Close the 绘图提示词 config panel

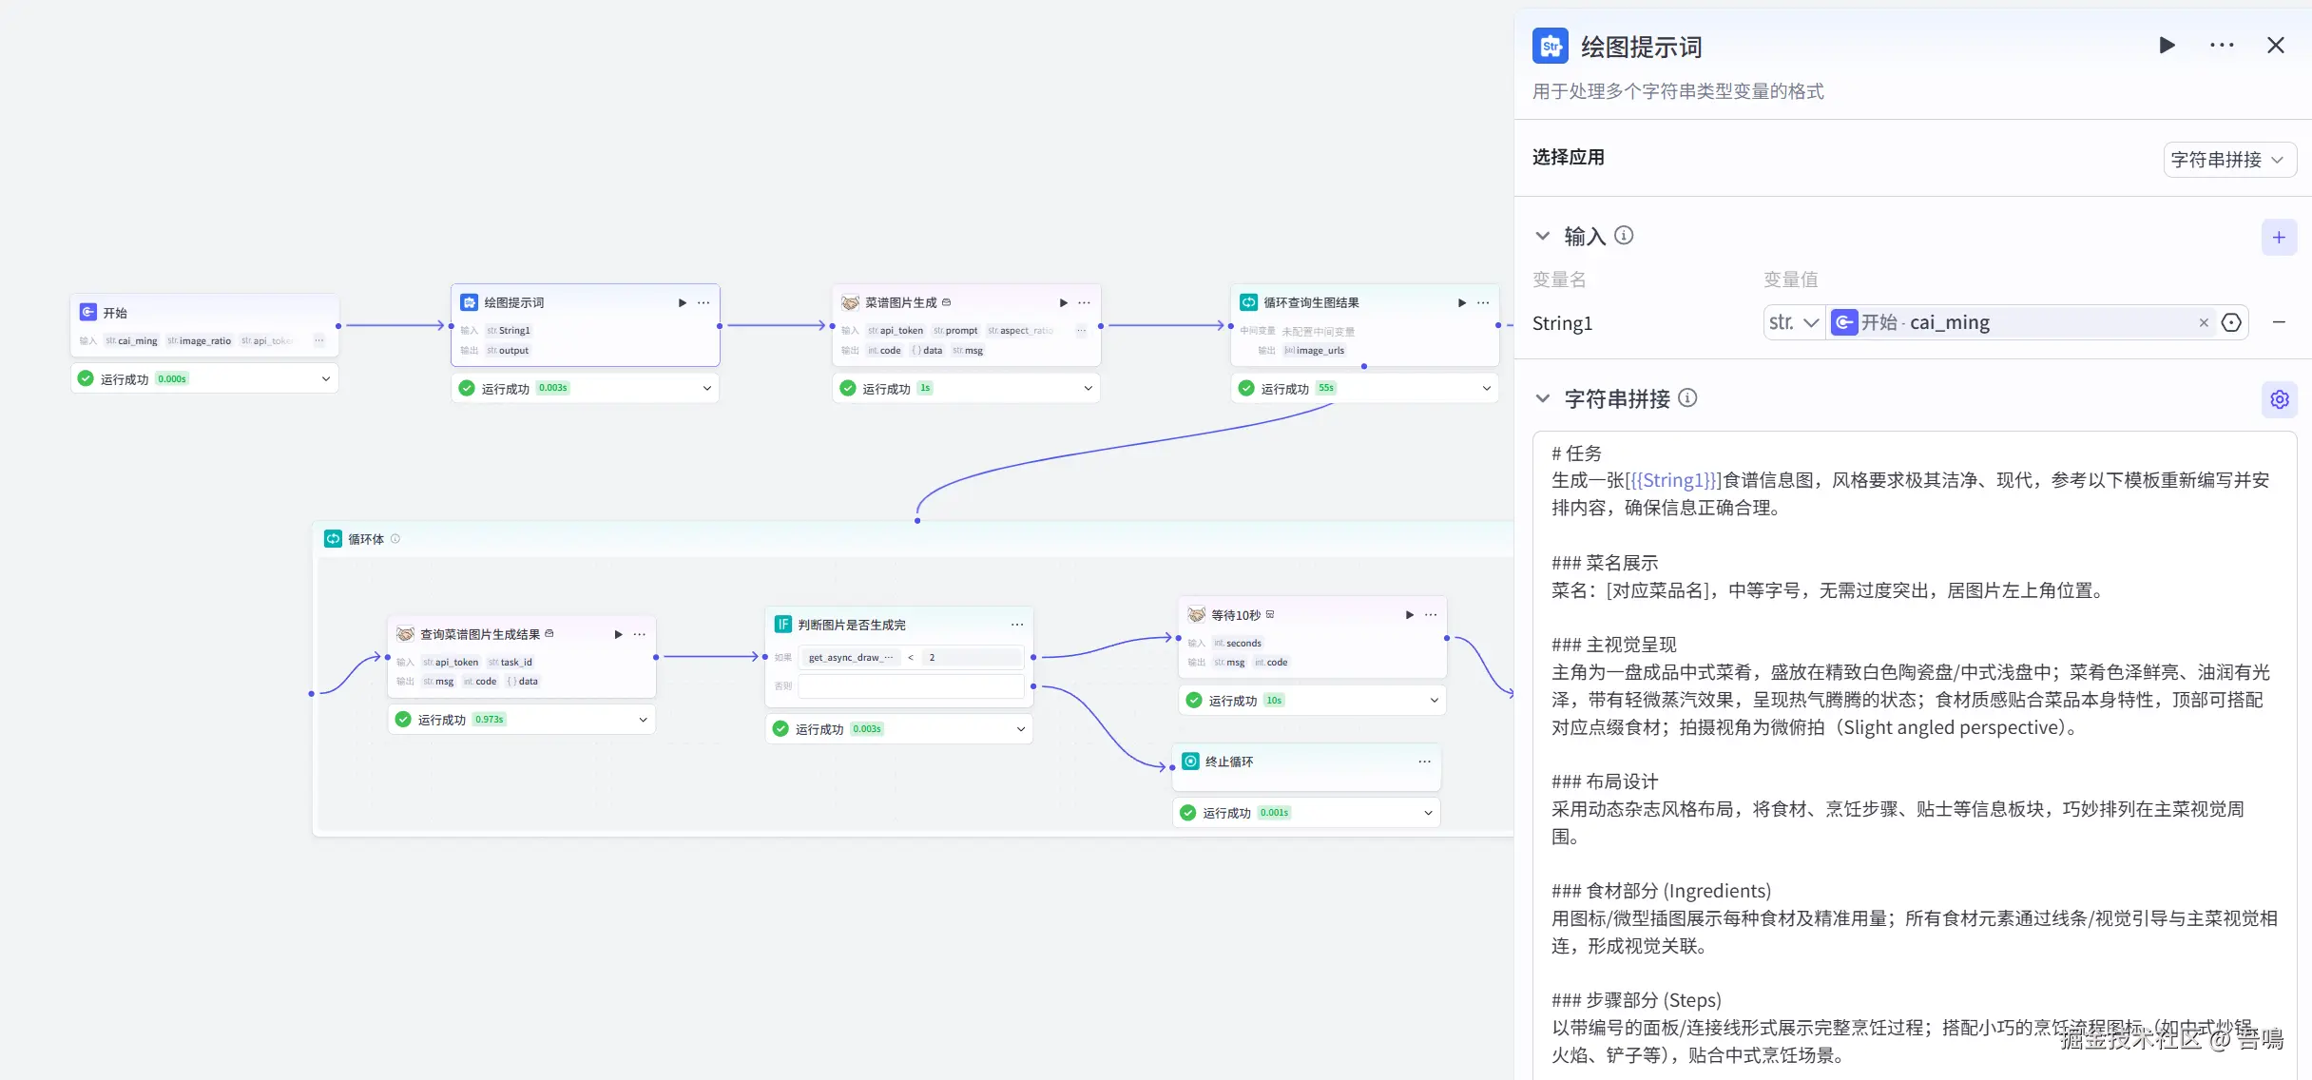(x=2275, y=46)
